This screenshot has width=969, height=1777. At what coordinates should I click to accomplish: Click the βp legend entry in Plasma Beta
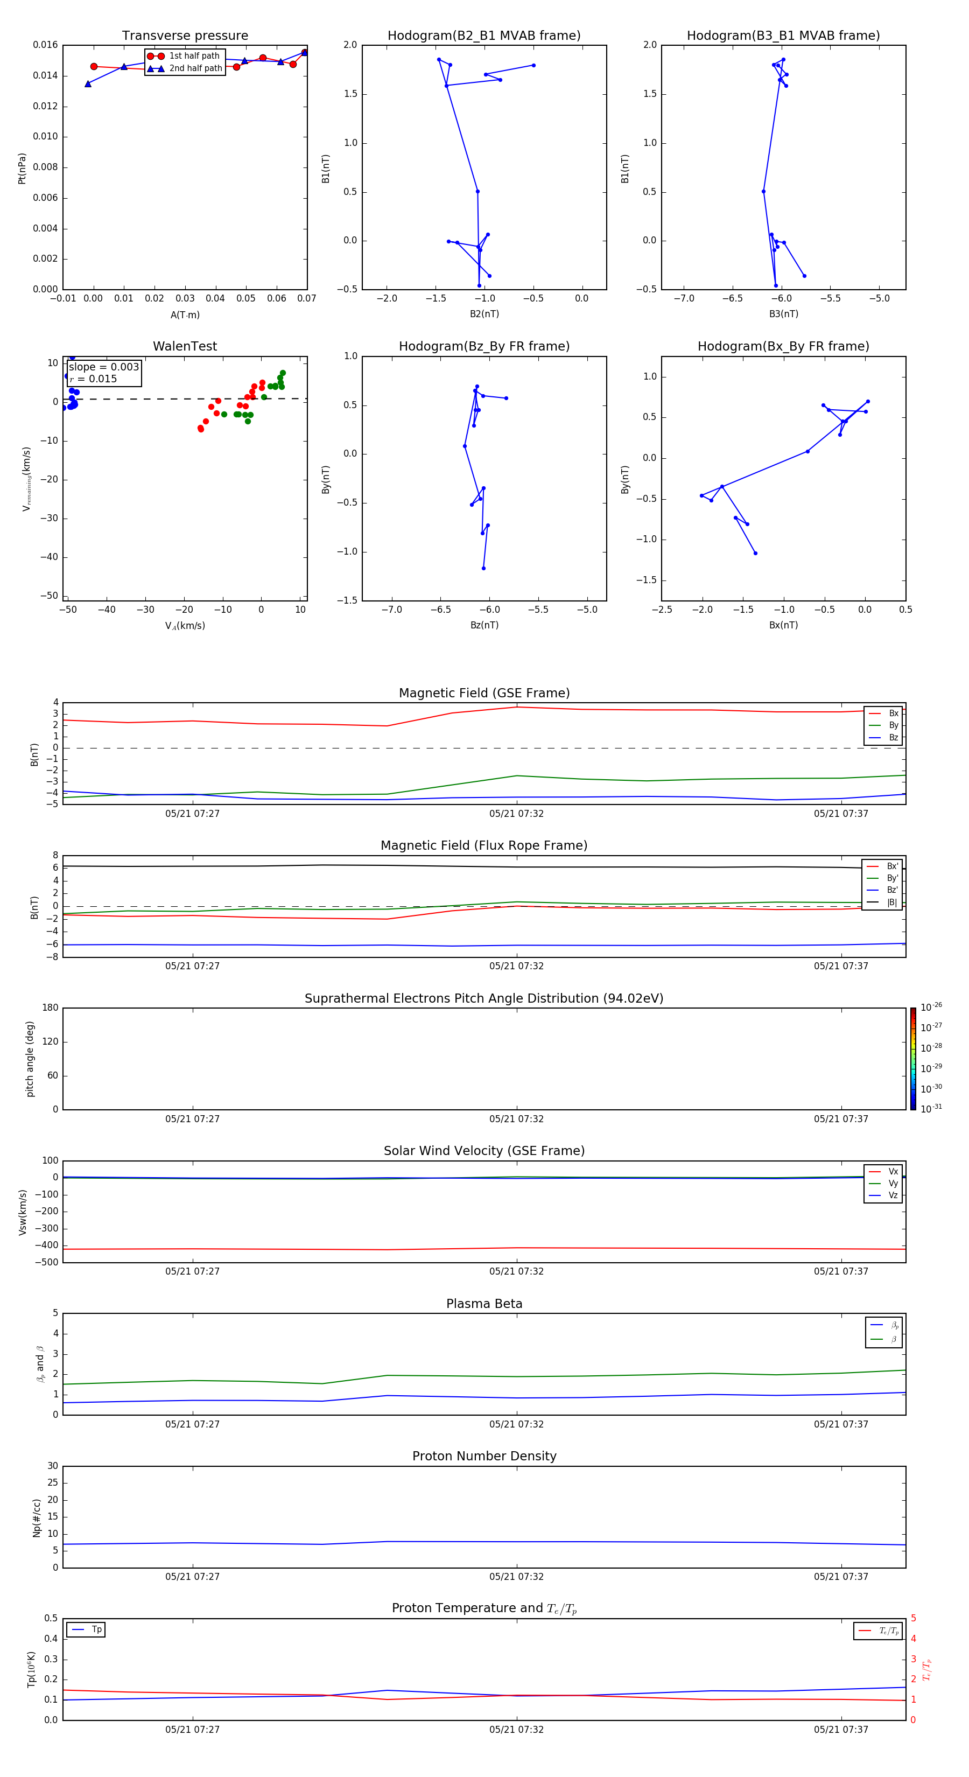tap(884, 1325)
